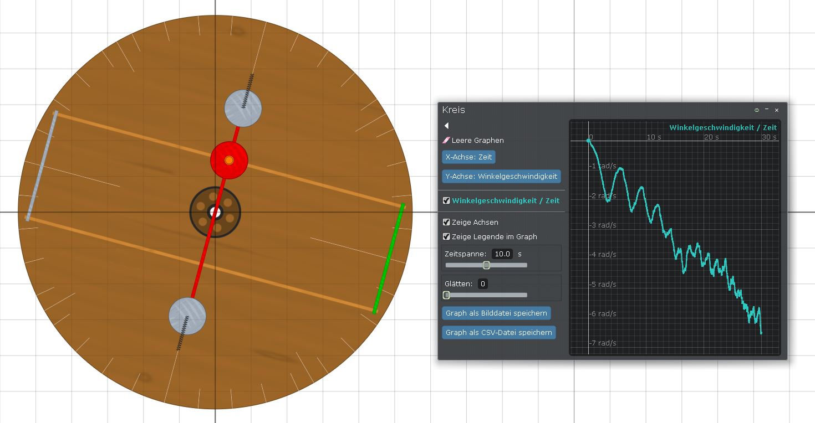Click the Glätten slider handle
Image resolution: width=815 pixels, height=423 pixels.
(x=446, y=295)
